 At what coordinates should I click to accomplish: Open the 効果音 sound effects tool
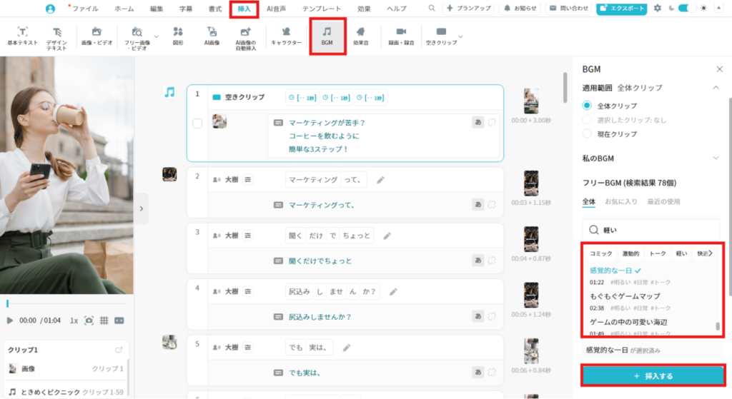coord(360,36)
